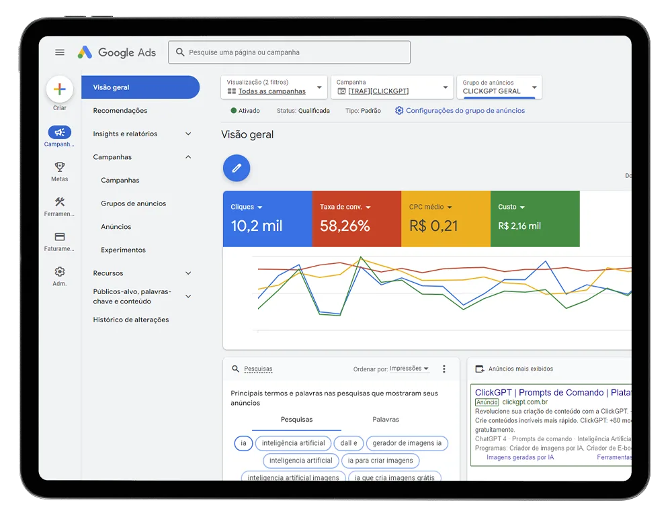Select the 'dall e' search chip
This screenshot has height=517, width=672.
pyautogui.click(x=348, y=443)
